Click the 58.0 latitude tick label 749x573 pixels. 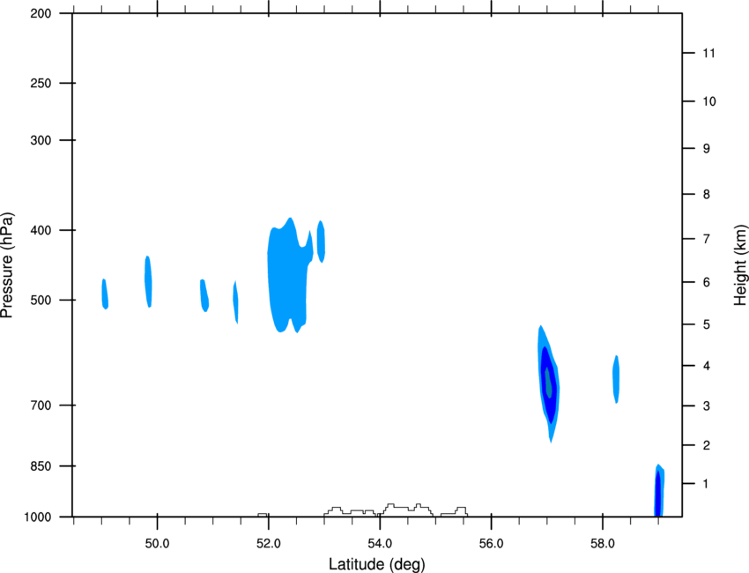point(603,544)
